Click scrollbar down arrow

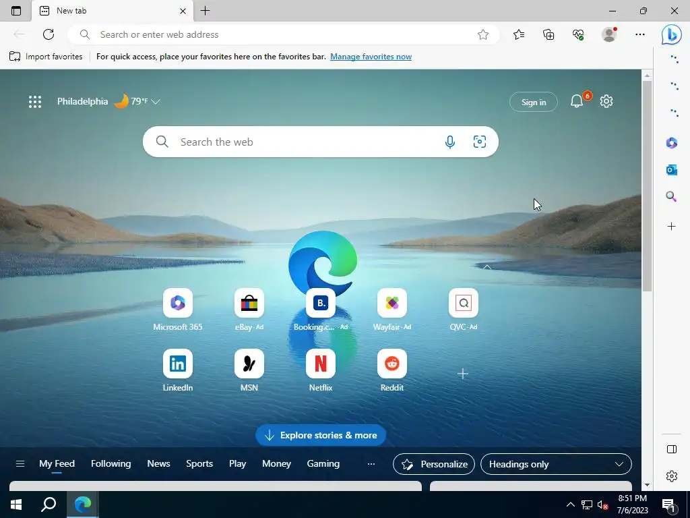(x=646, y=485)
